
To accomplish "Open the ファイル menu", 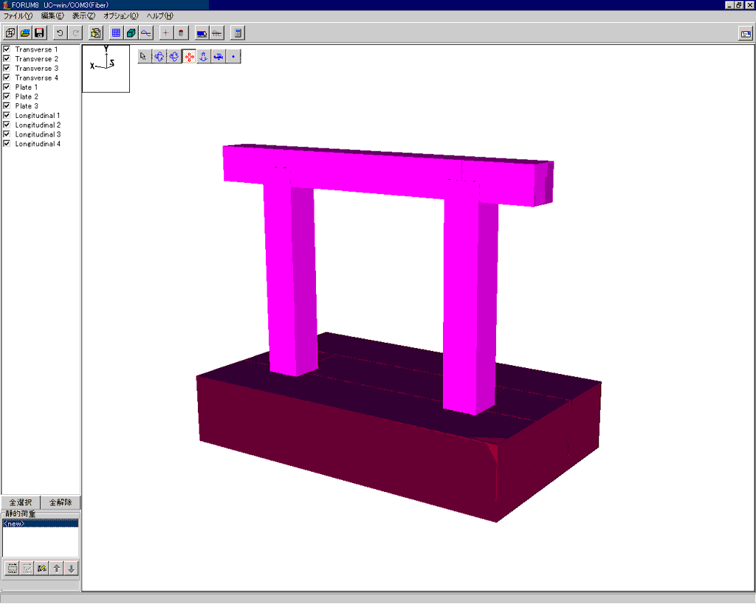I will 18,15.
